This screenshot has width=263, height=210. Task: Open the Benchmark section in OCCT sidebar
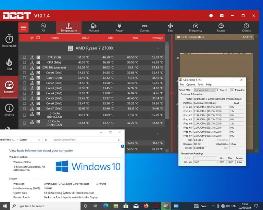tap(9, 41)
